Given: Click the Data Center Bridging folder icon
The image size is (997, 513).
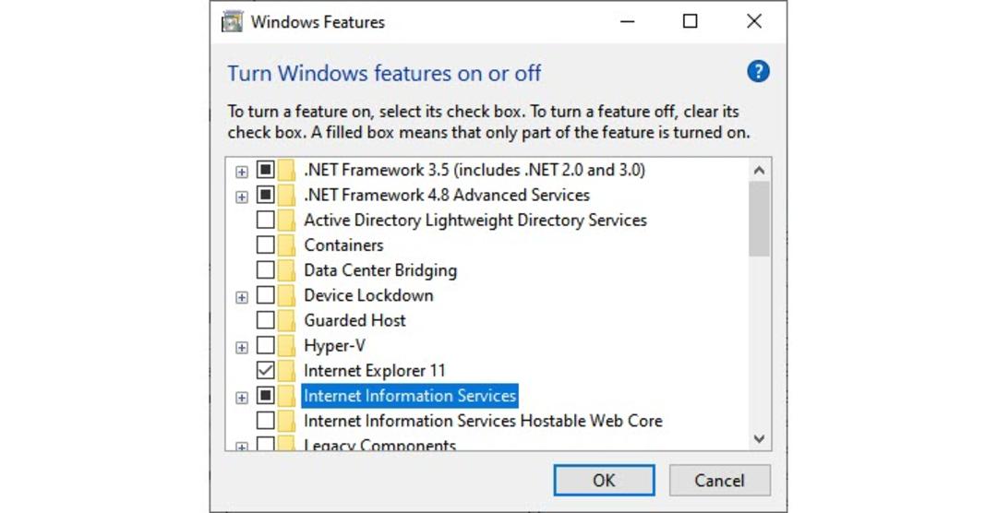Looking at the screenshot, I should point(287,270).
